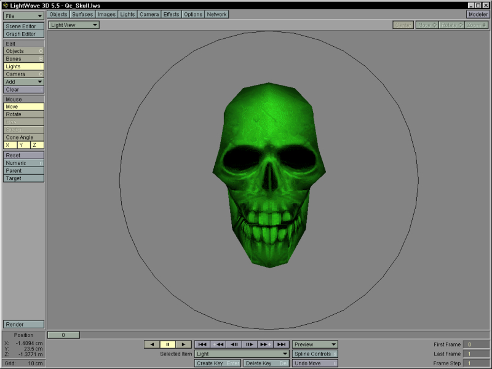Image resolution: width=492 pixels, height=369 pixels.
Task: Expand the Preview dropdown menu
Action: pos(315,344)
